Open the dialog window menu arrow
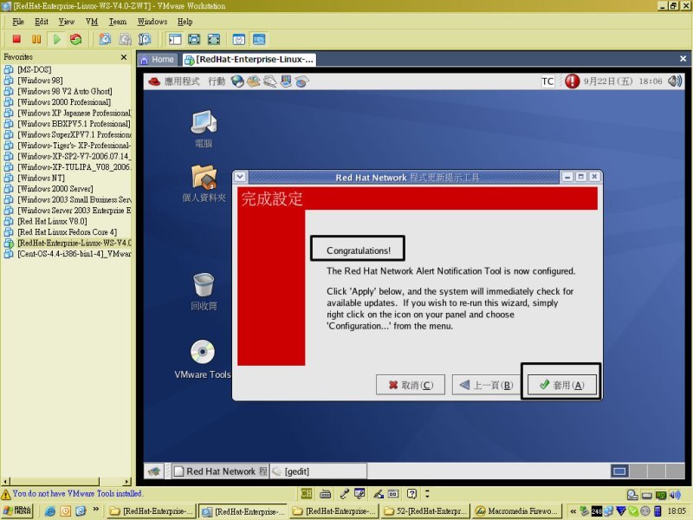The height and width of the screenshot is (520, 693). (x=240, y=177)
